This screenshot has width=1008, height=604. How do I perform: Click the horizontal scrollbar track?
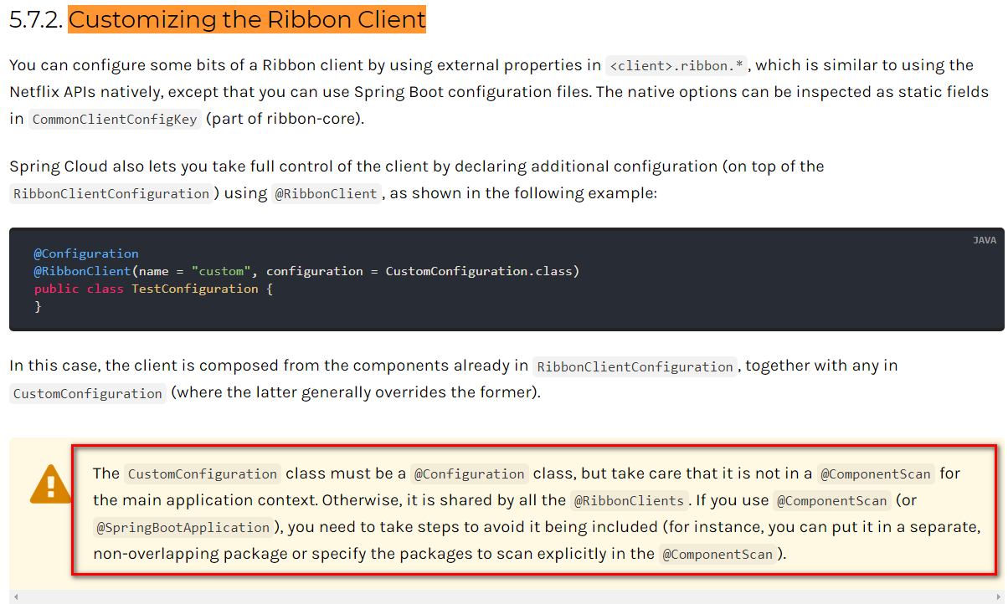(502, 597)
